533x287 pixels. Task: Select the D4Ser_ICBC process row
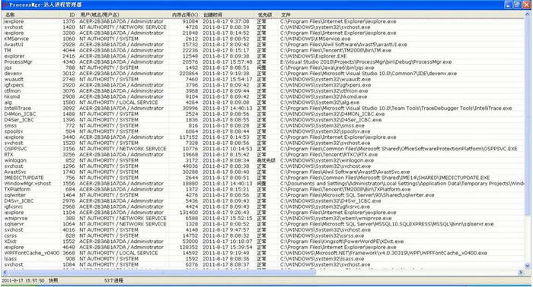263,120
